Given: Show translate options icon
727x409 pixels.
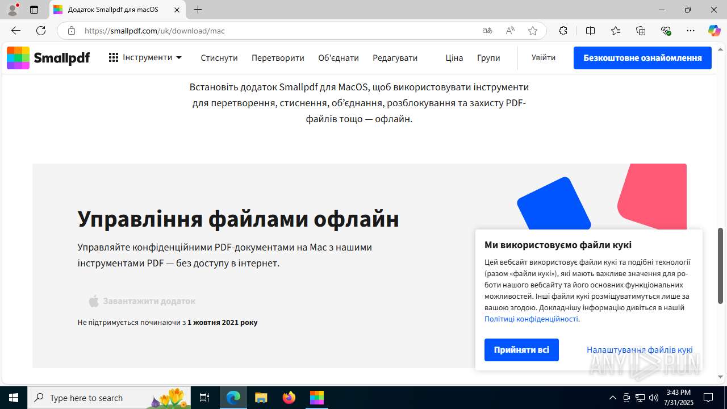Looking at the screenshot, I should click(487, 31).
